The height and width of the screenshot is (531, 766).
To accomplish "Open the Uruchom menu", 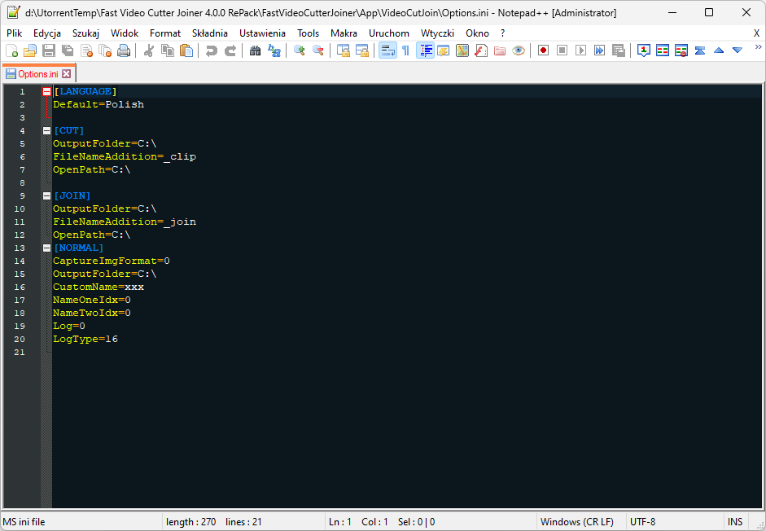I will 389,33.
